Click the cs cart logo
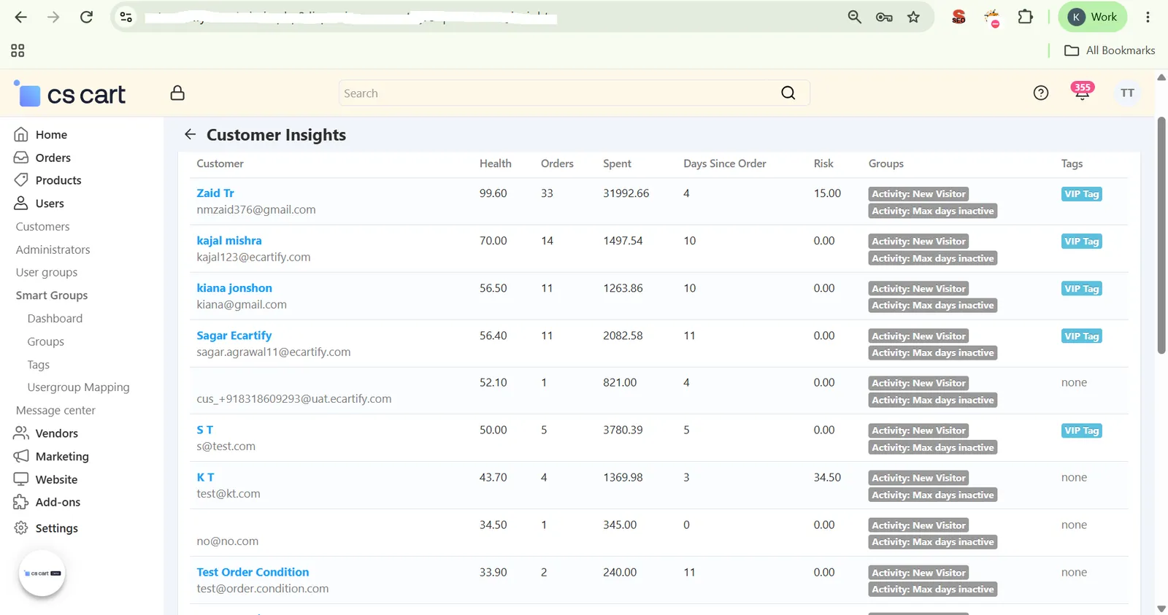 pyautogui.click(x=70, y=93)
